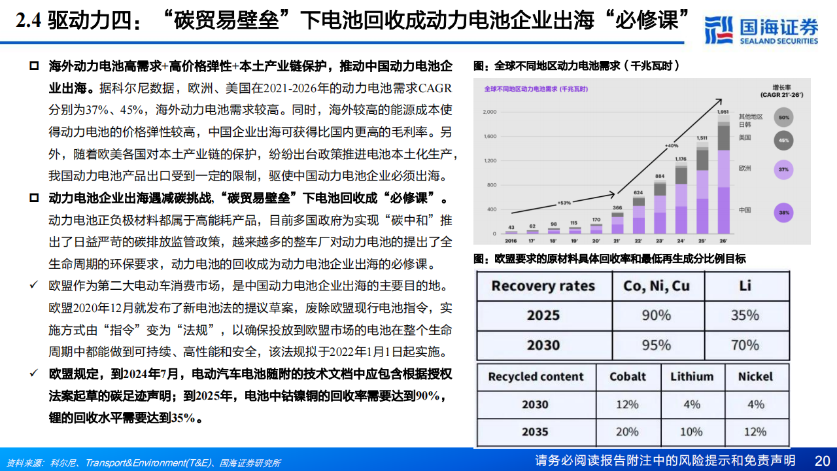
Task: Click the square bullet before 海外动力电池高需求
Action: coord(33,67)
